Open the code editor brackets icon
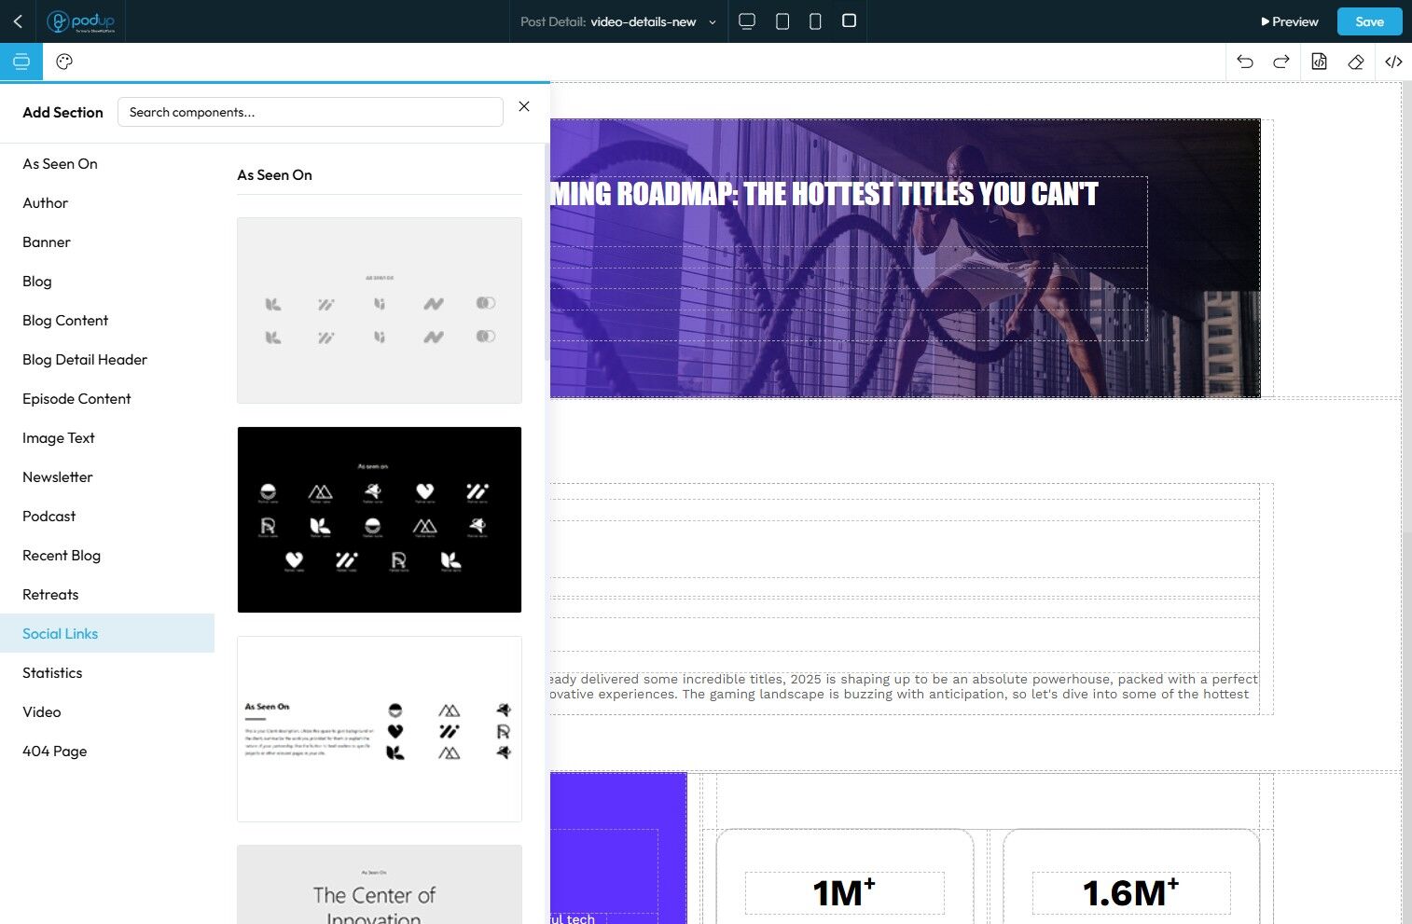This screenshot has width=1412, height=924. click(1393, 62)
